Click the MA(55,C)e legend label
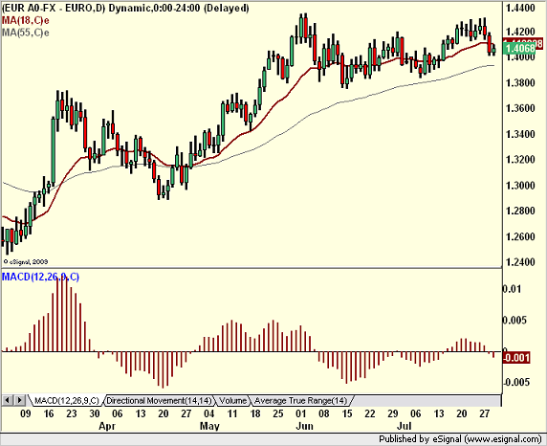Viewport: 547px width, 446px height. coord(26,33)
